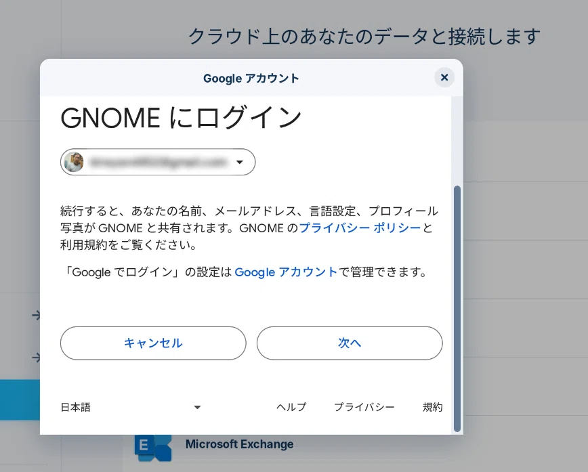The image size is (588, 472).
Task: Close the Google アカウント dialog
Action: [x=444, y=78]
